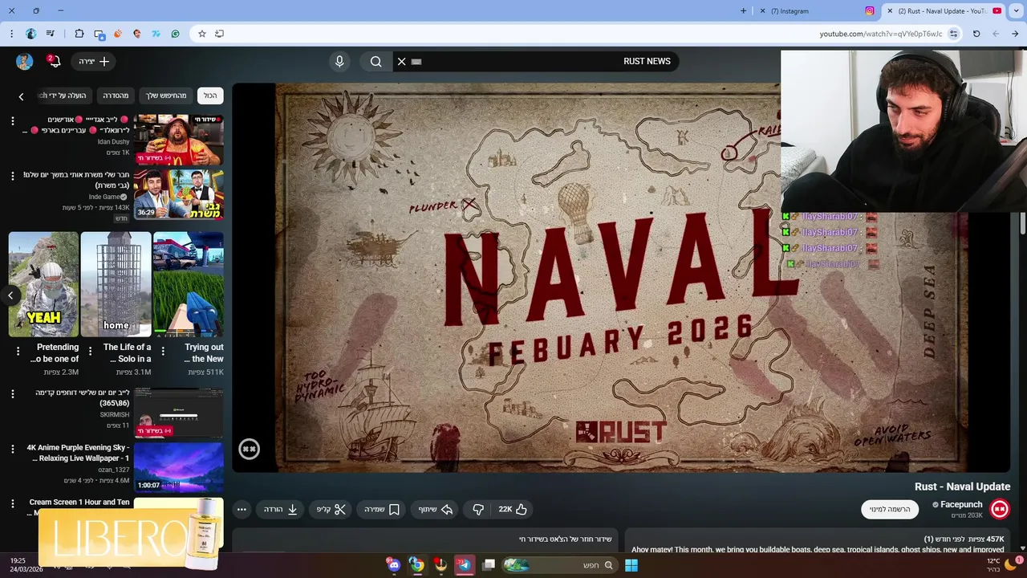1027x578 pixels.
Task: Open options for Life of a Solo short
Action: [x=90, y=351]
